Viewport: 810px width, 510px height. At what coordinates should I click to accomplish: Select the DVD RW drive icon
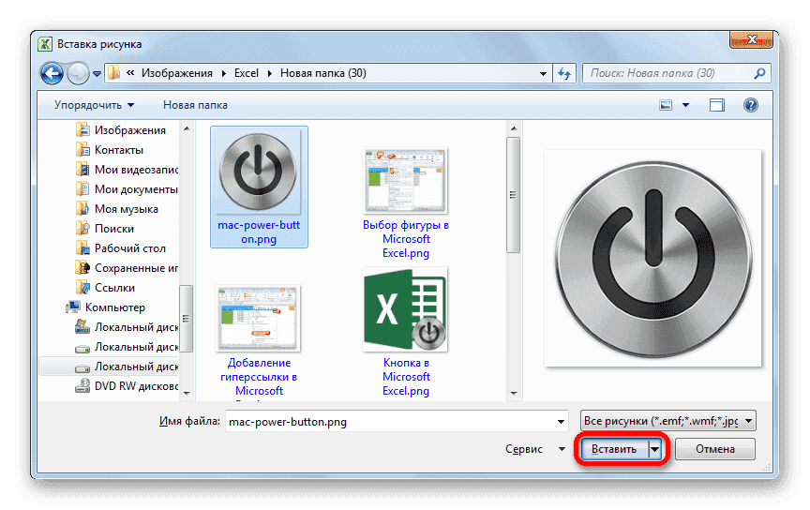click(82, 385)
